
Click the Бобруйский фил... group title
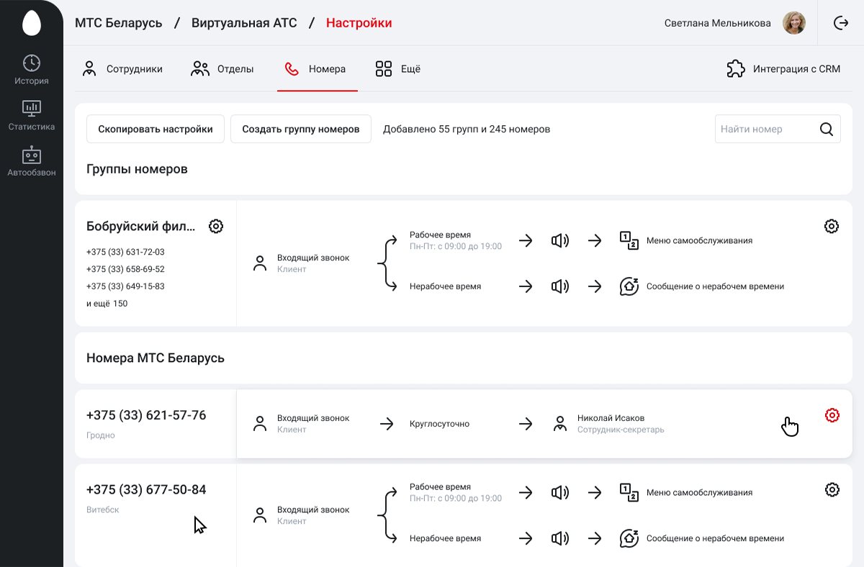141,226
